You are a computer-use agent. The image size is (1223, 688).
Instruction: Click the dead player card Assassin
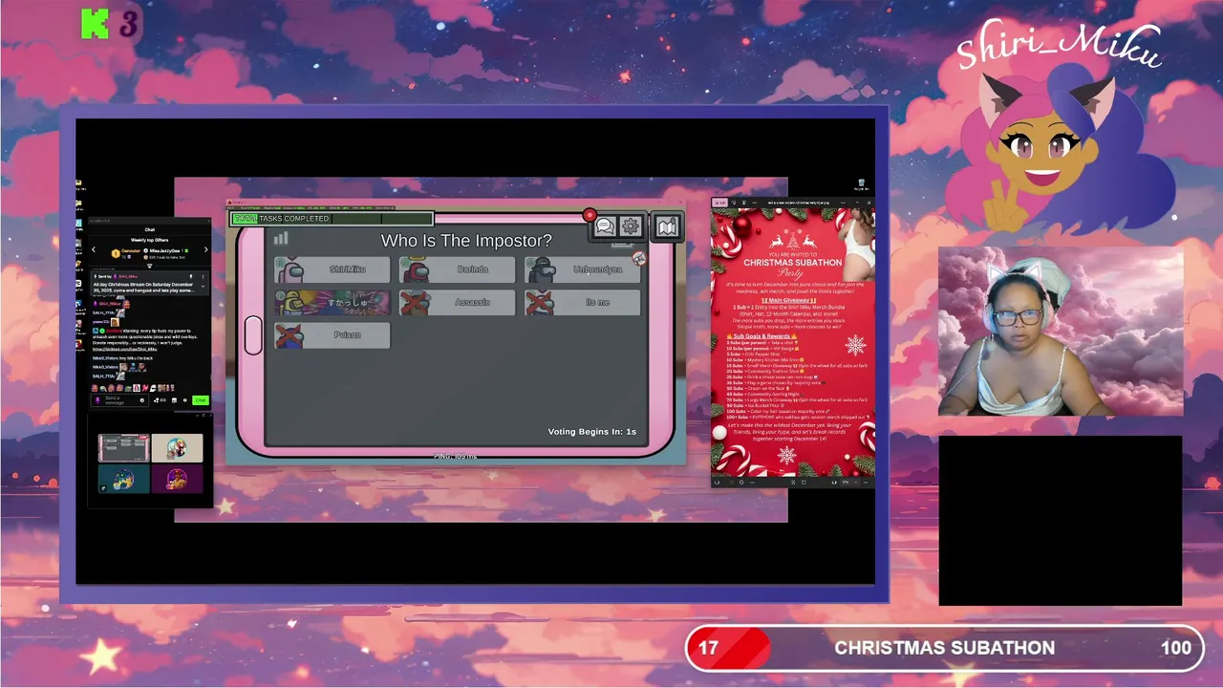458,303
